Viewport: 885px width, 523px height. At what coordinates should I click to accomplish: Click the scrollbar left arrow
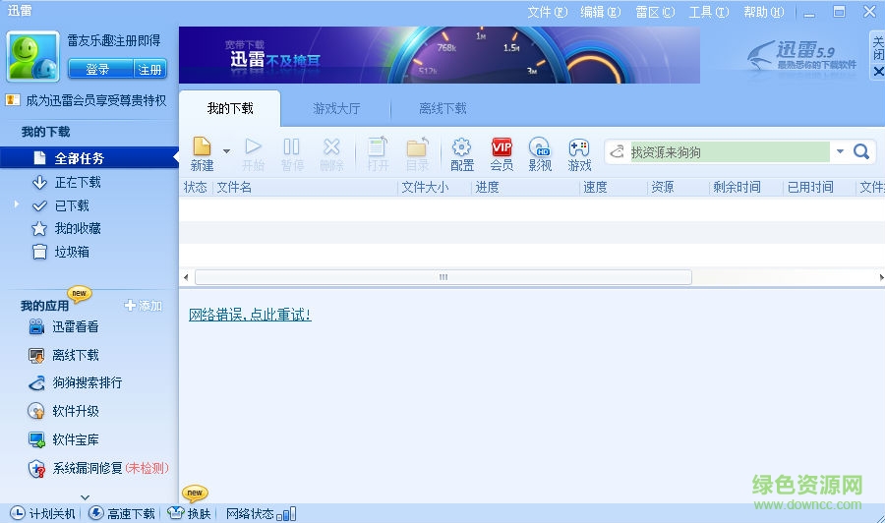pos(186,277)
